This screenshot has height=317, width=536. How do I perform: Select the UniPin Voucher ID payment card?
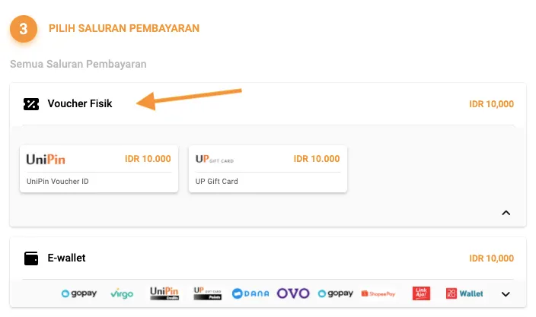(x=99, y=169)
